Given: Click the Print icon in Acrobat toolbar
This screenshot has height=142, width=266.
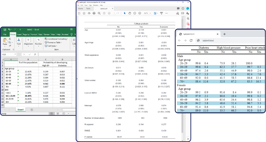Looking at the screenshot, I should [x=94, y=13].
